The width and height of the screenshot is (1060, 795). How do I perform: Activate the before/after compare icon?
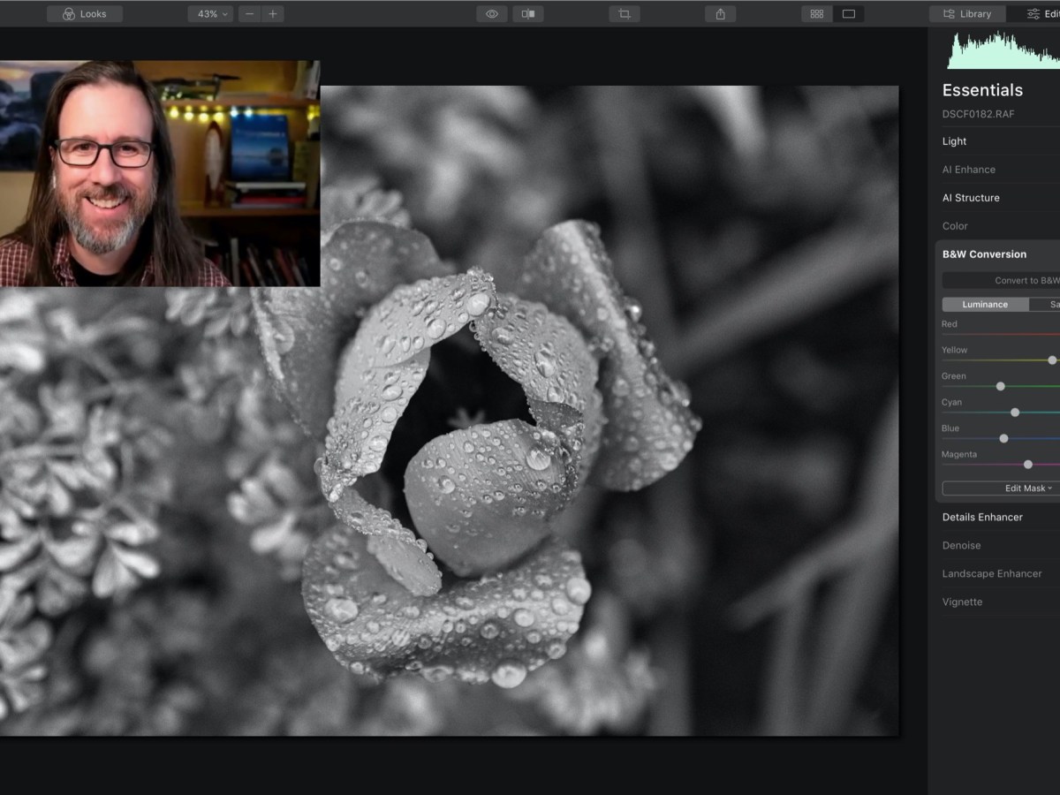click(x=527, y=14)
